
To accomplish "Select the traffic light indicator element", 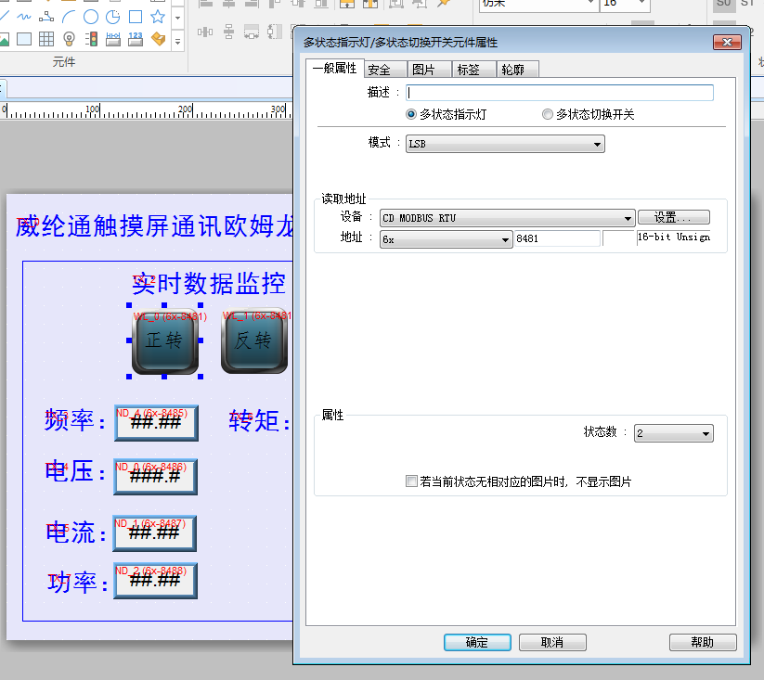I will click(91, 39).
